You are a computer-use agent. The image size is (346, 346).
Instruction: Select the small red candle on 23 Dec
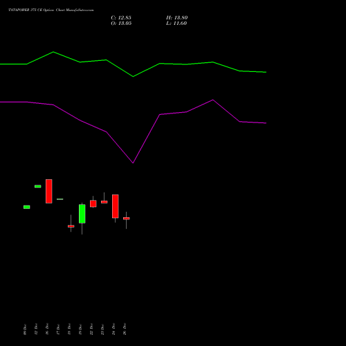coord(104,202)
